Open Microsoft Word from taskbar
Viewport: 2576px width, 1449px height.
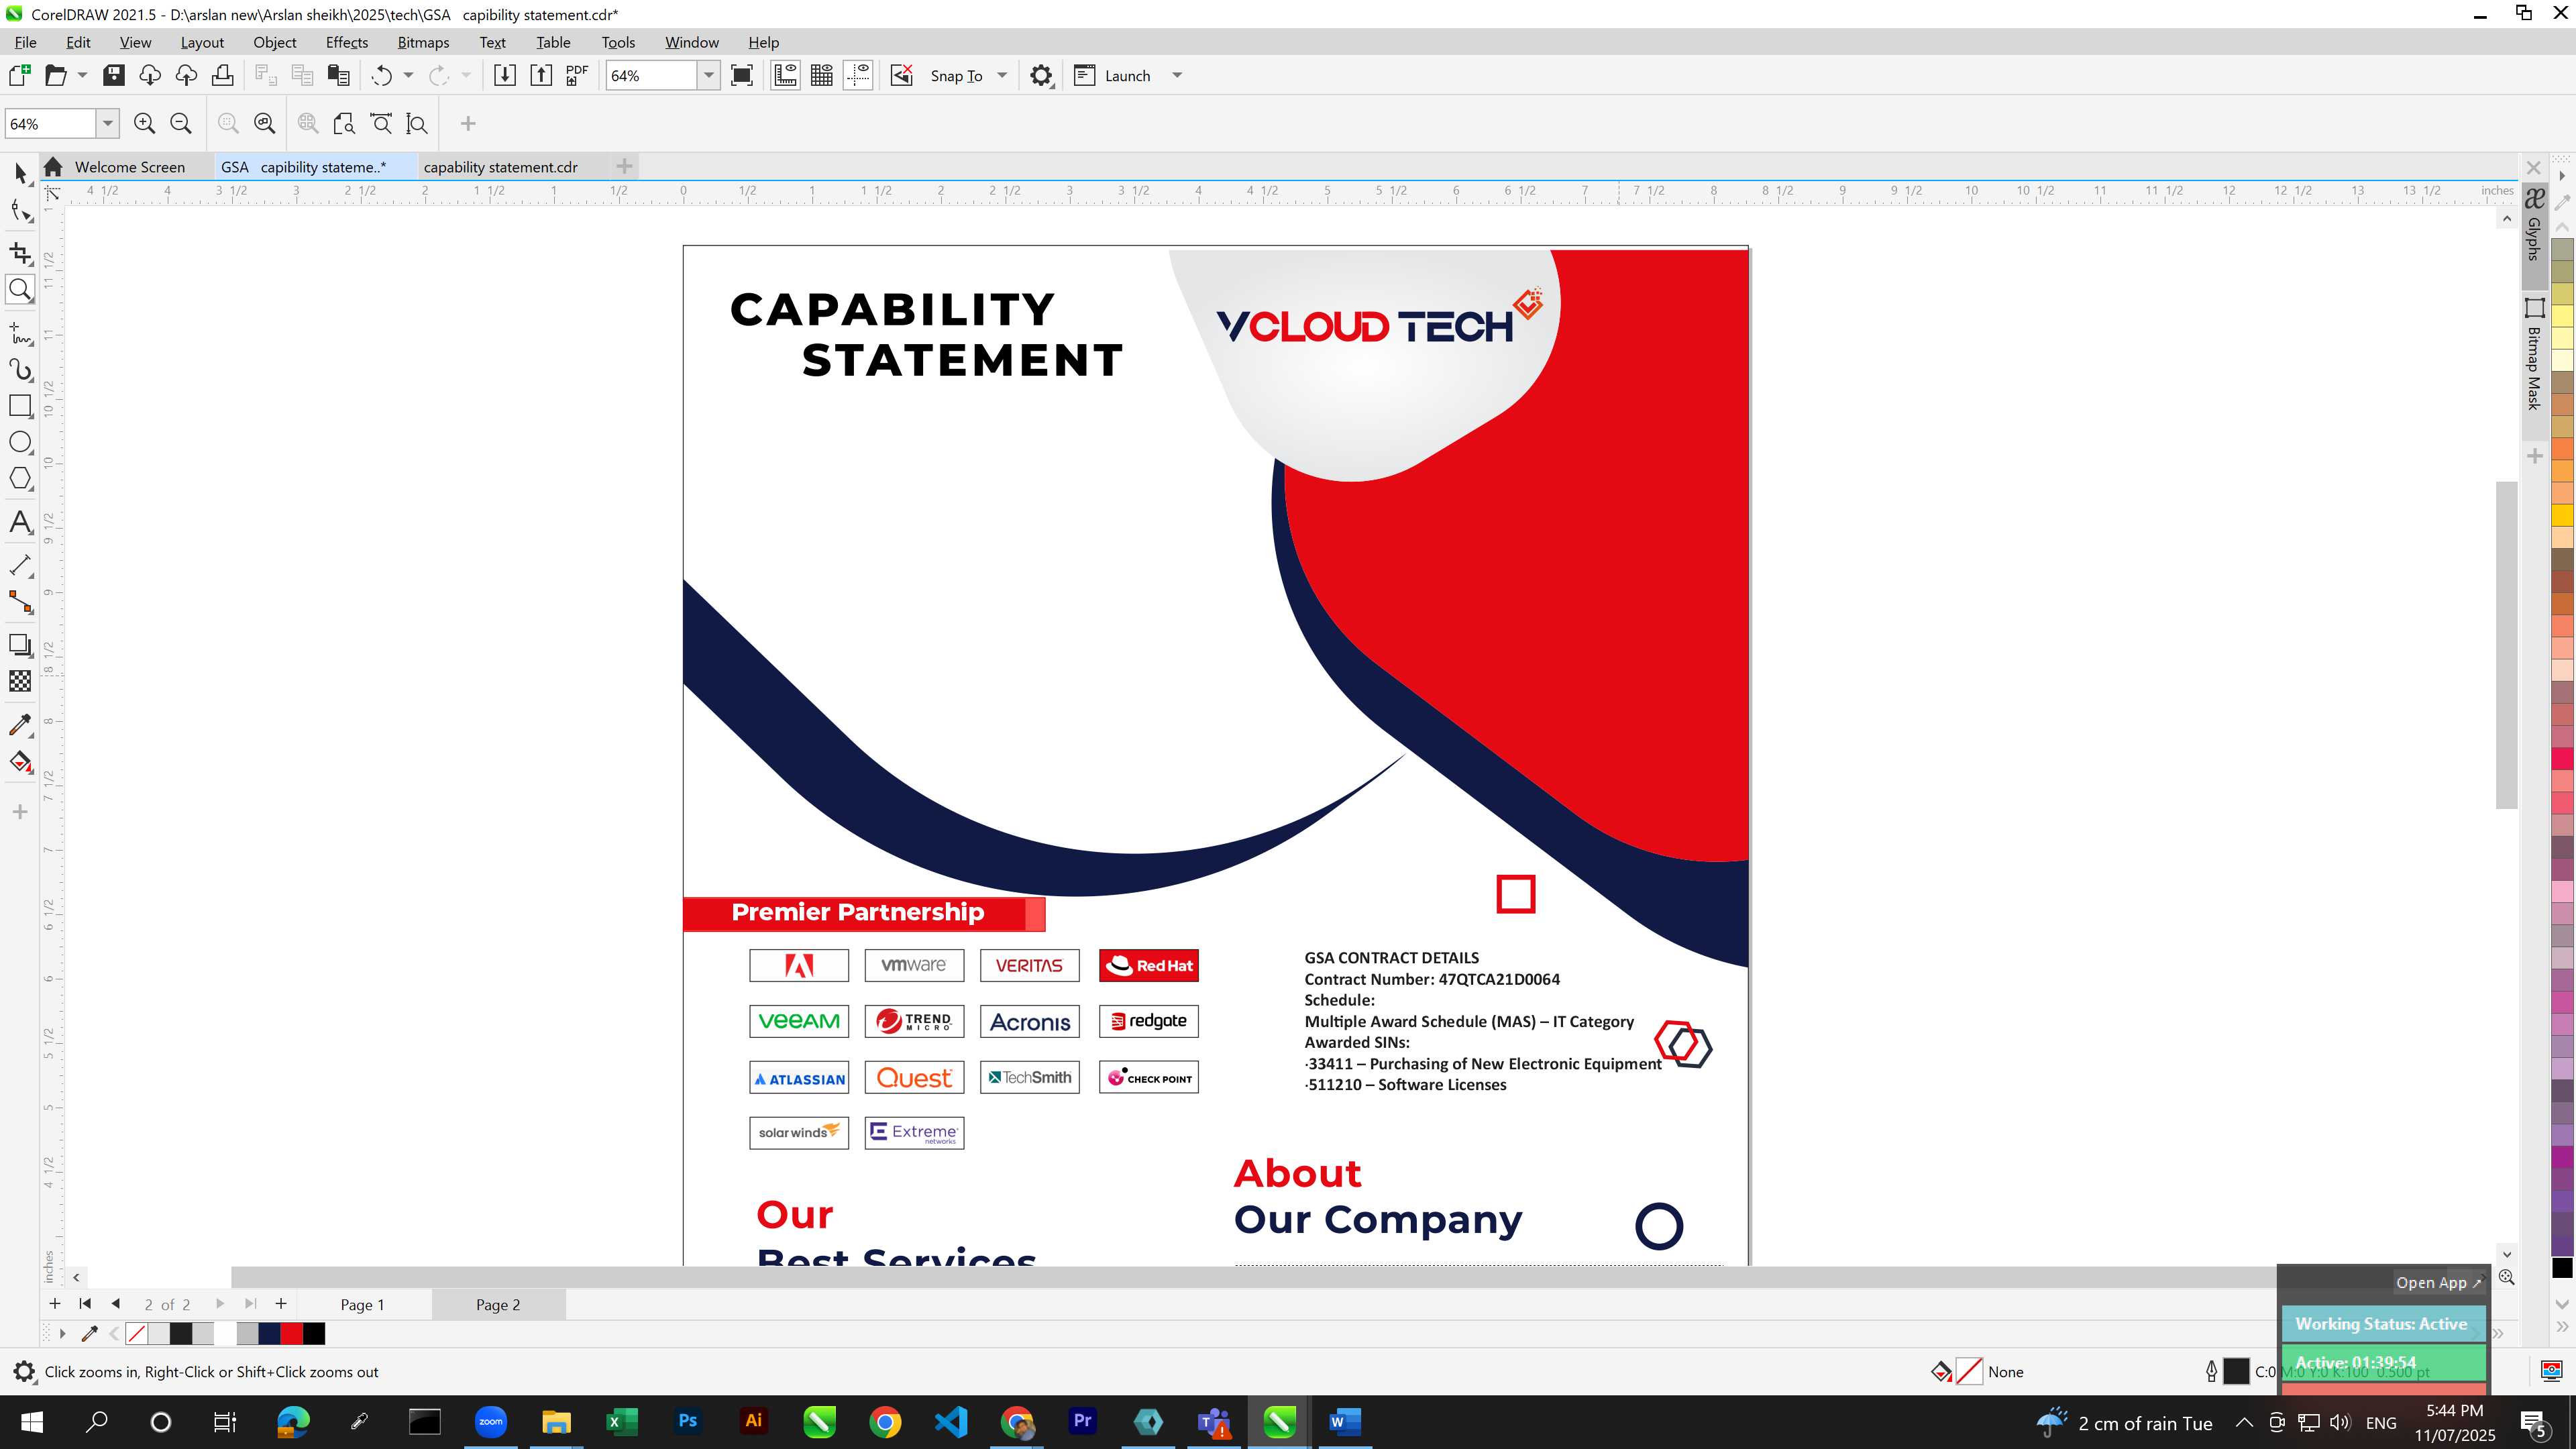[1345, 1422]
